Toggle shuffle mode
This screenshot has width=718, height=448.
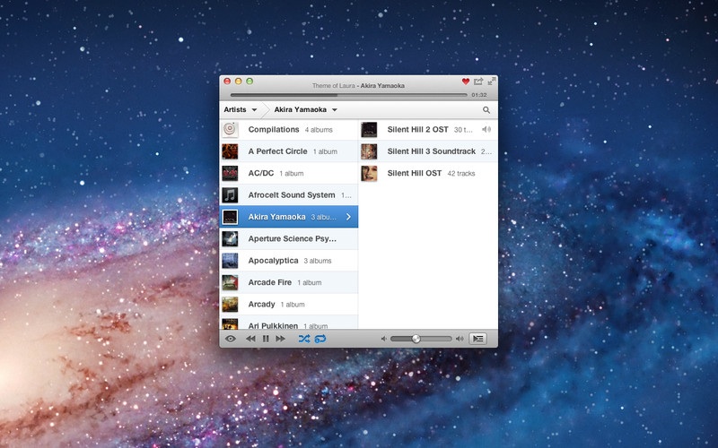pos(304,339)
